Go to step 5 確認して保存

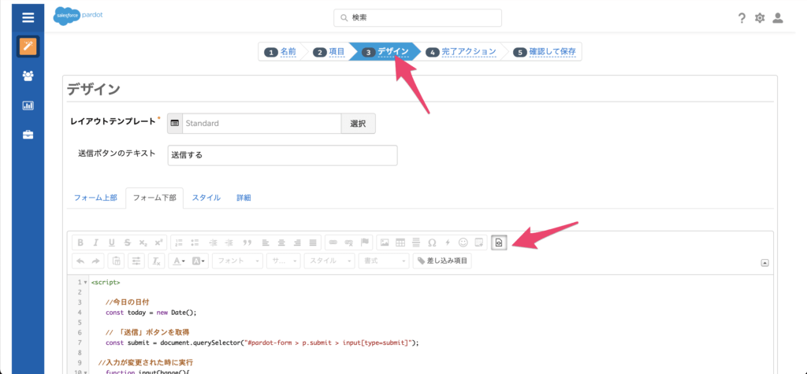coord(544,52)
